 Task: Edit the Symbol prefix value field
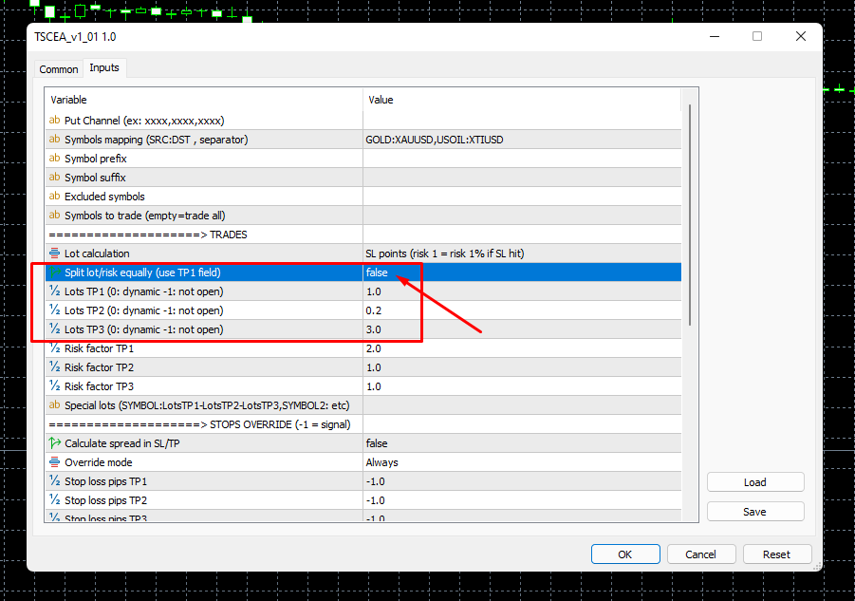coord(522,159)
